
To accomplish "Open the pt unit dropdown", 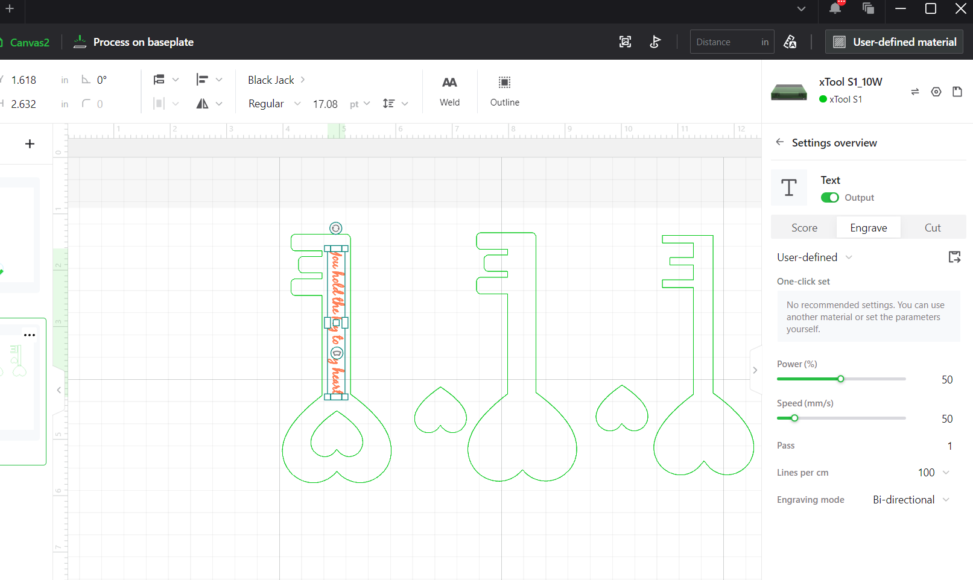I will click(x=360, y=104).
